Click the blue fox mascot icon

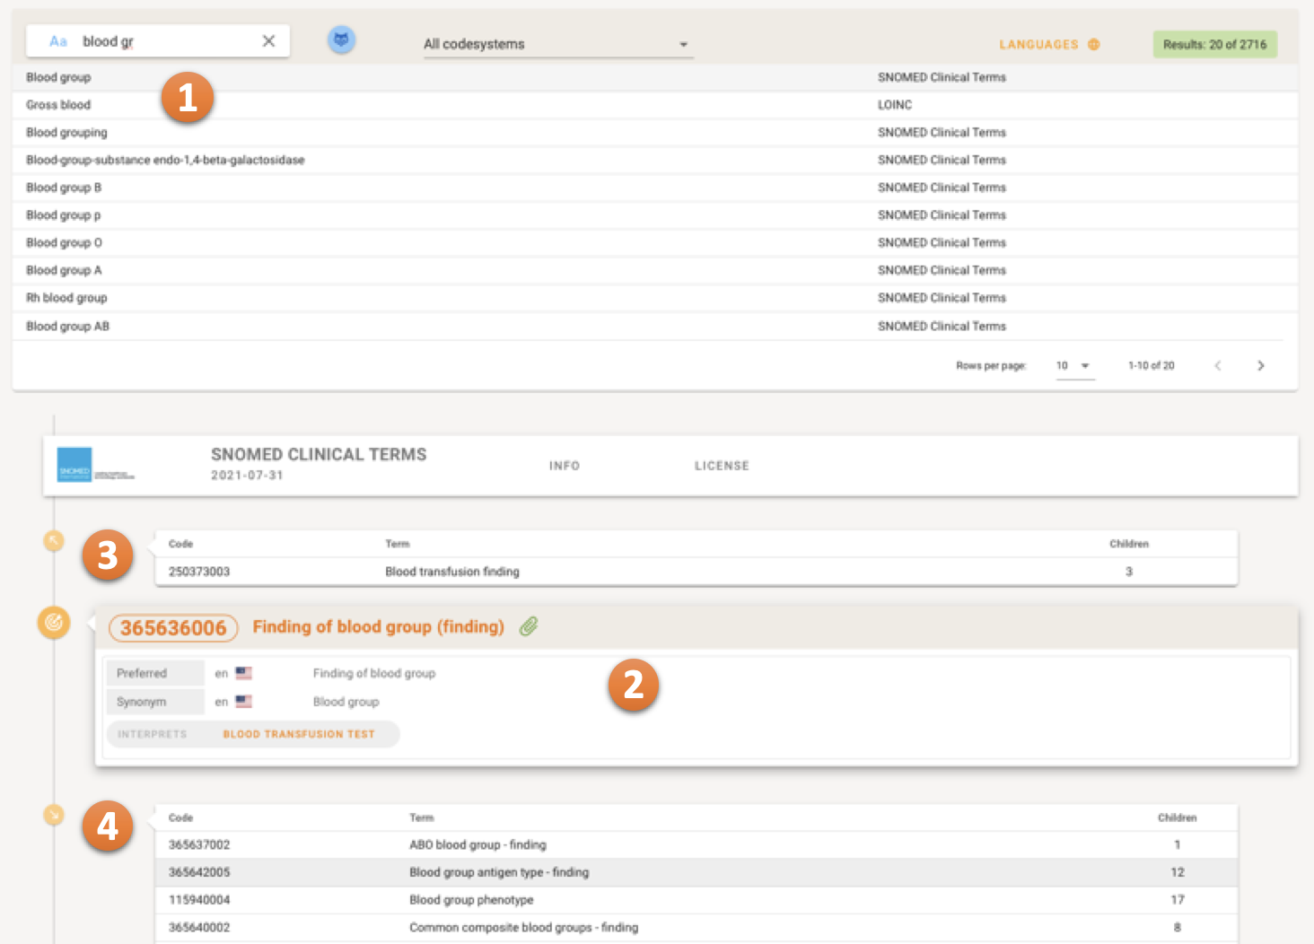[x=341, y=39]
